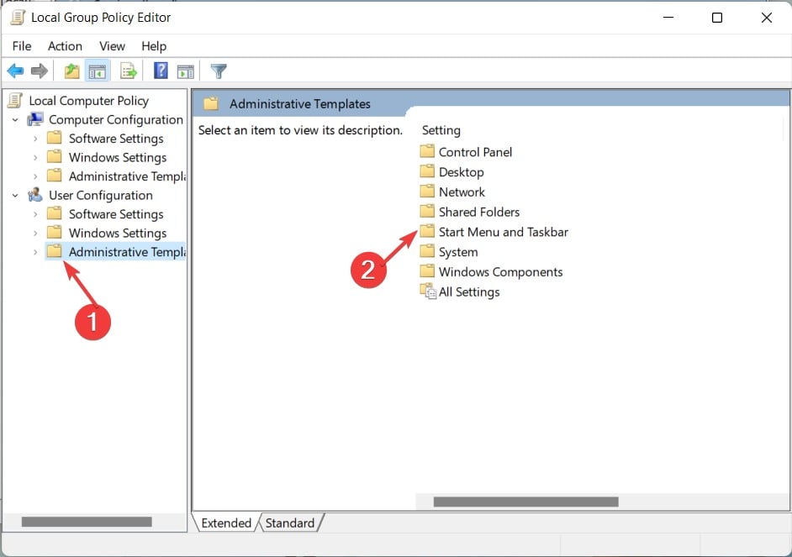
Task: Click the grey Forward arrow toolbar icon
Action: [40, 71]
